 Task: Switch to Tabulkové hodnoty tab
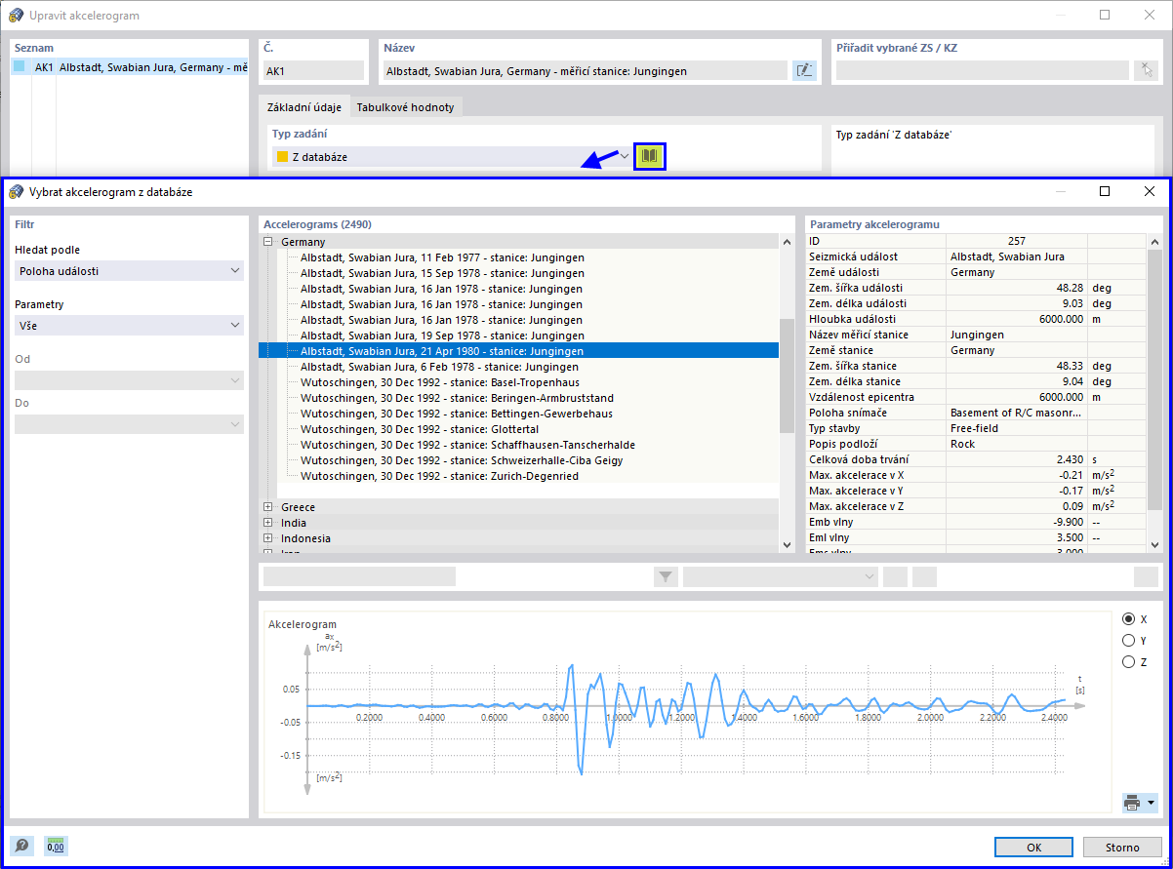(x=405, y=107)
